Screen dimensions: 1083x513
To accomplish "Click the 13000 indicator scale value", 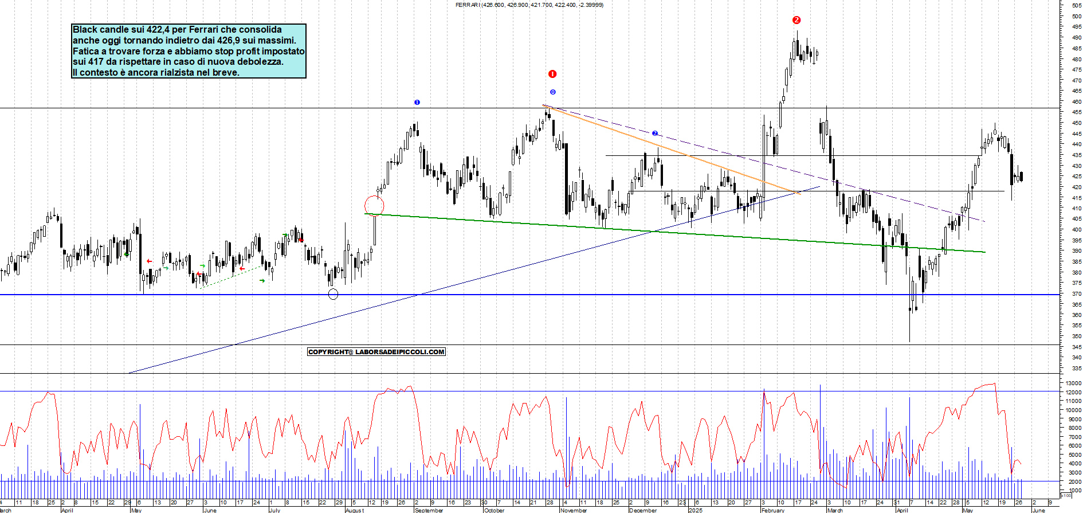I will (1073, 383).
